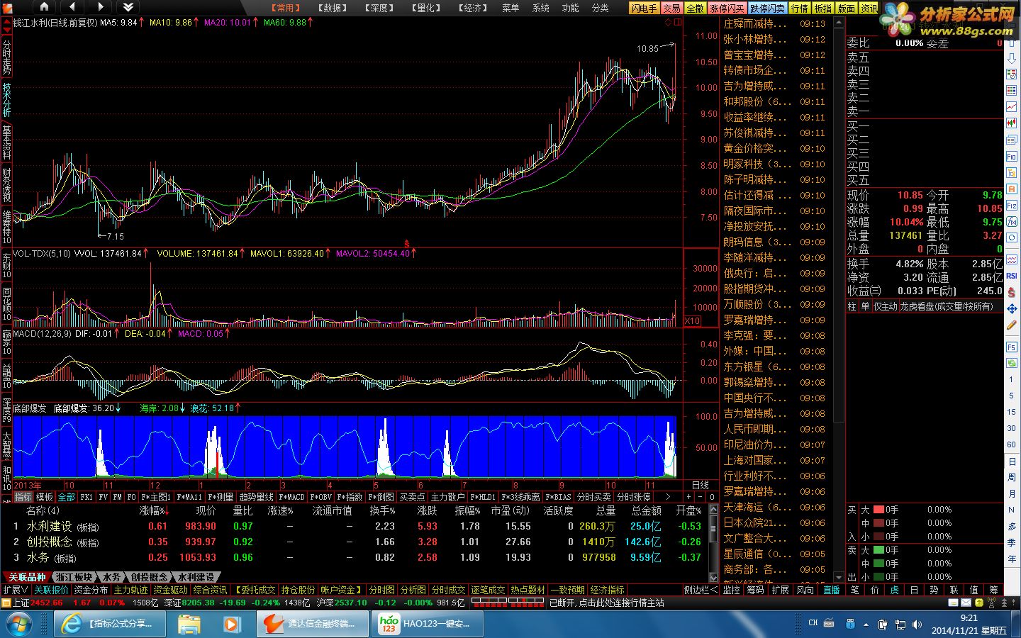Viewport: 1021px width, 638px height.
Task: Open the 常用 menu
Action: click(x=286, y=8)
